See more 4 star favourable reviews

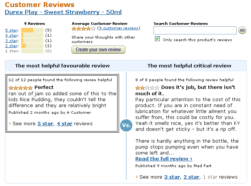[x=64, y=124]
